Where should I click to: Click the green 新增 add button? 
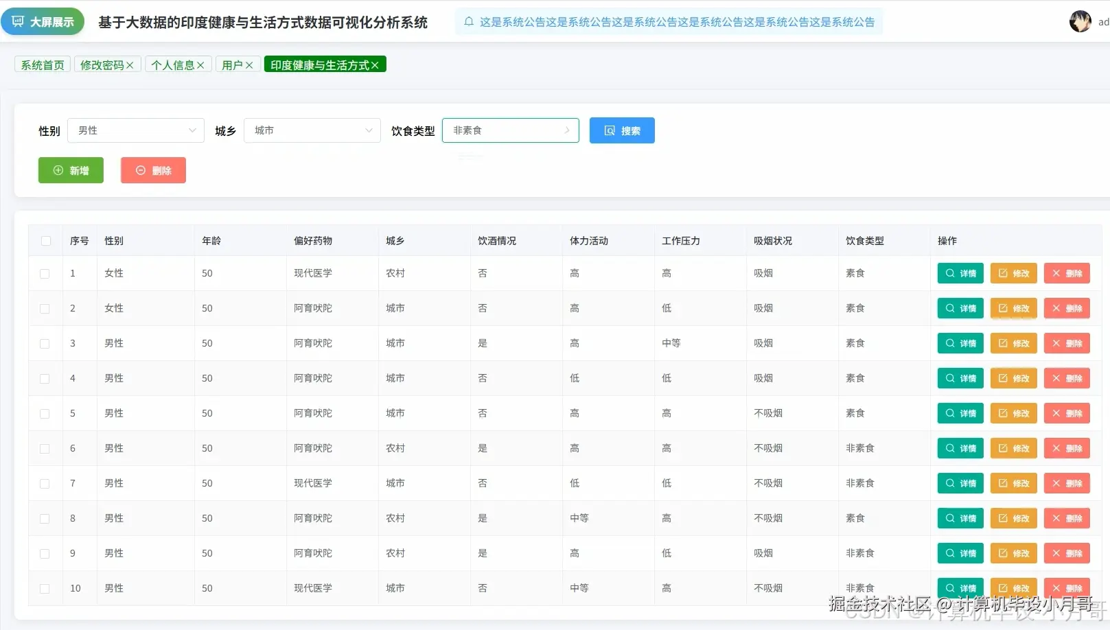coord(71,170)
